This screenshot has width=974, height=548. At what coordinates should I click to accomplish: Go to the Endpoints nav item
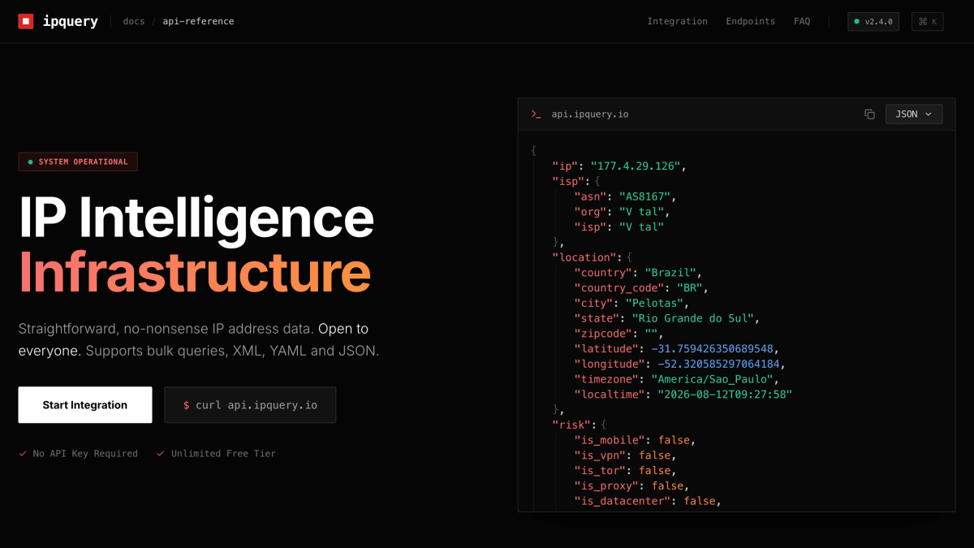(750, 22)
